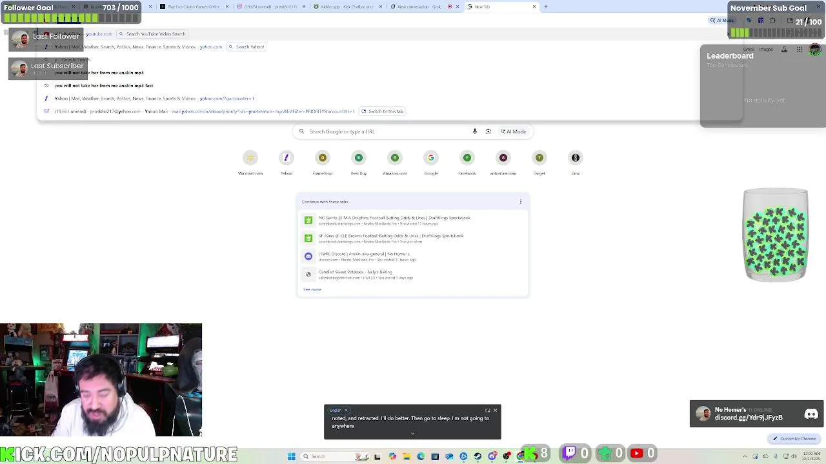The image size is (826, 464).
Task: Click the Search Yahoo! suggestion chip
Action: click(247, 46)
